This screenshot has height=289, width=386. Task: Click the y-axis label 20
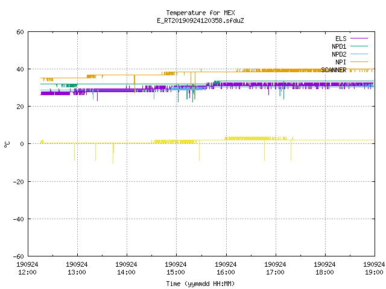(20, 107)
